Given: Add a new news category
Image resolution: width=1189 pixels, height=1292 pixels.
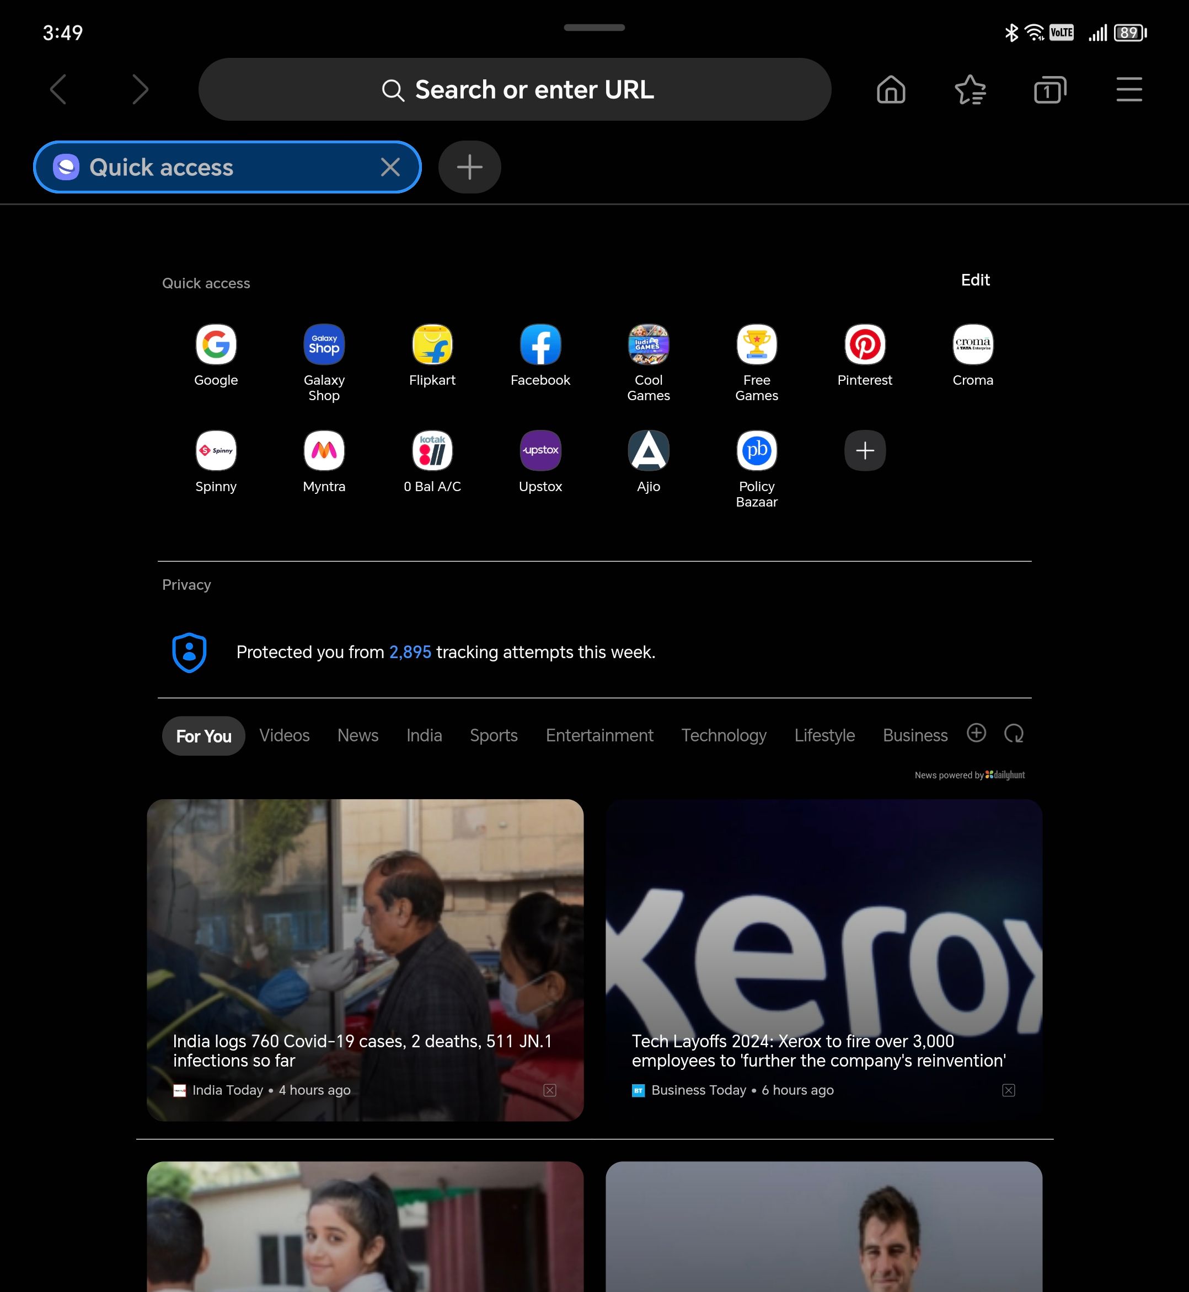Looking at the screenshot, I should 976,733.
